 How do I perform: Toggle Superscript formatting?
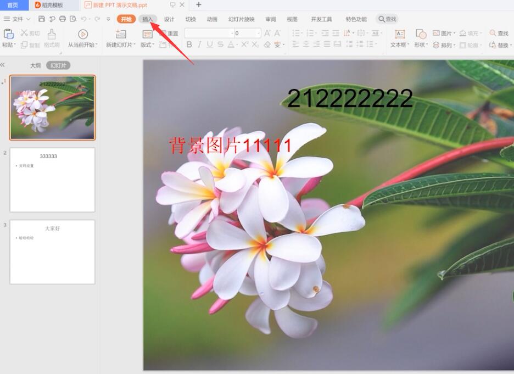click(244, 44)
